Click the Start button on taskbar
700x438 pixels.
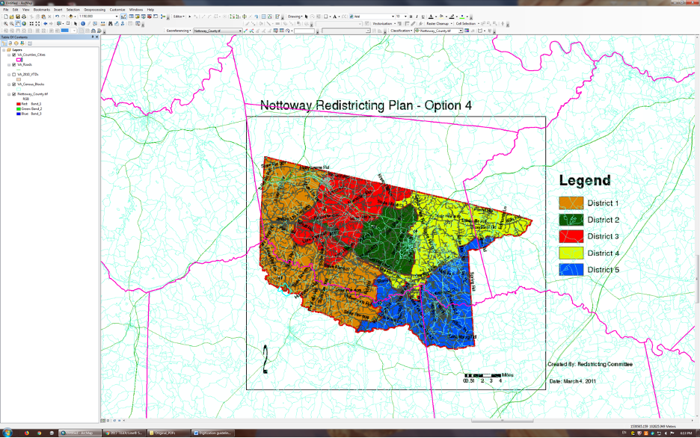7,432
